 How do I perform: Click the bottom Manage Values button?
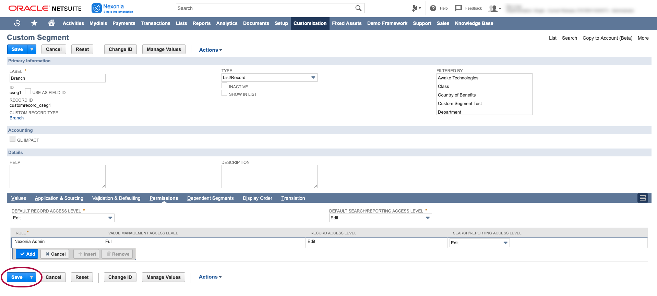[x=164, y=277]
